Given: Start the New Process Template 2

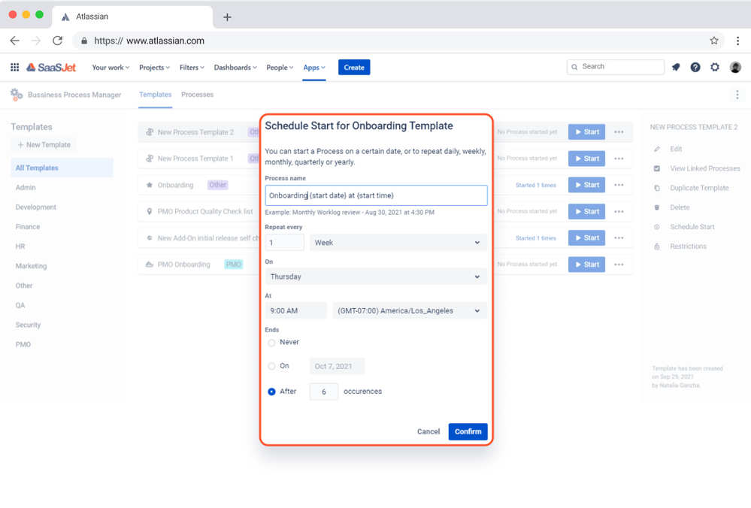Looking at the screenshot, I should tap(586, 132).
